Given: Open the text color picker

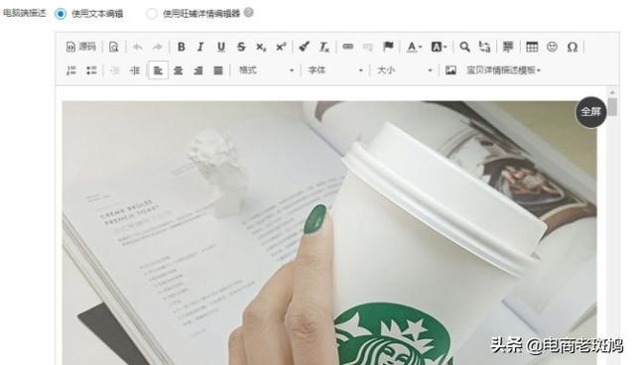Looking at the screenshot, I should [414, 47].
